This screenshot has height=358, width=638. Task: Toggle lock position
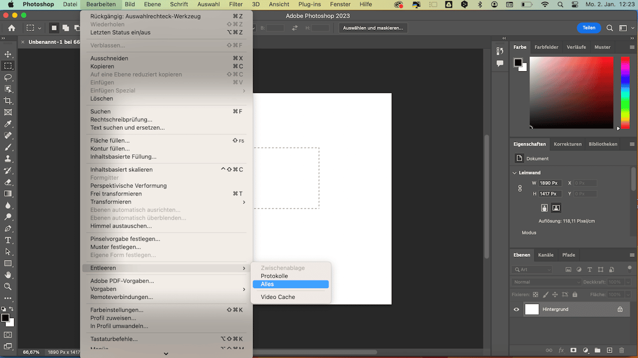(555, 295)
